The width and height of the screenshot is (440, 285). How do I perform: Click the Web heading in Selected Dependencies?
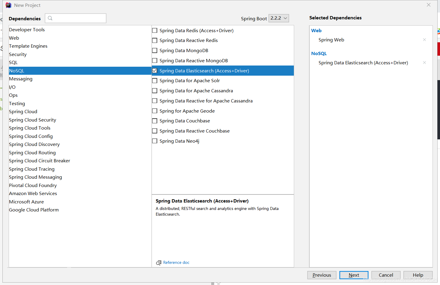point(316,30)
